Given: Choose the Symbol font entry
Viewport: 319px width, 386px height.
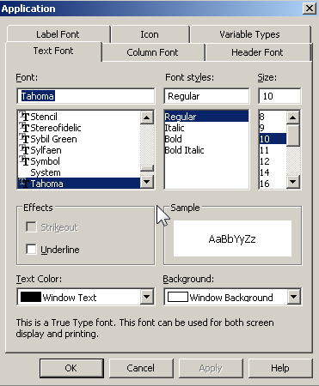Looking at the screenshot, I should pyautogui.click(x=79, y=161).
